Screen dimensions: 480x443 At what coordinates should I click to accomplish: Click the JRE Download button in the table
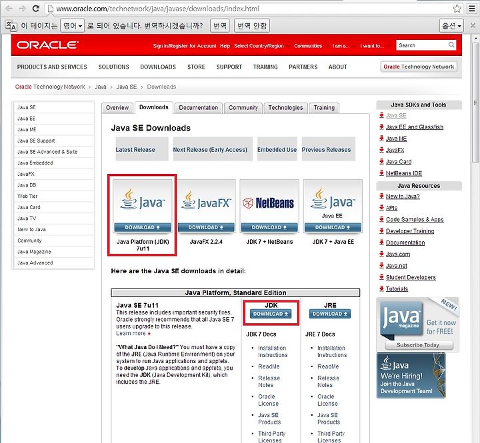[x=330, y=314]
